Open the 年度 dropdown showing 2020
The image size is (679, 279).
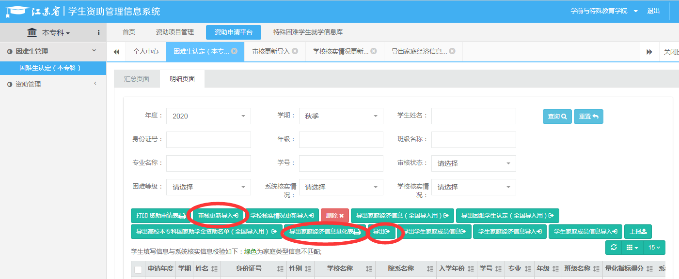pos(208,116)
